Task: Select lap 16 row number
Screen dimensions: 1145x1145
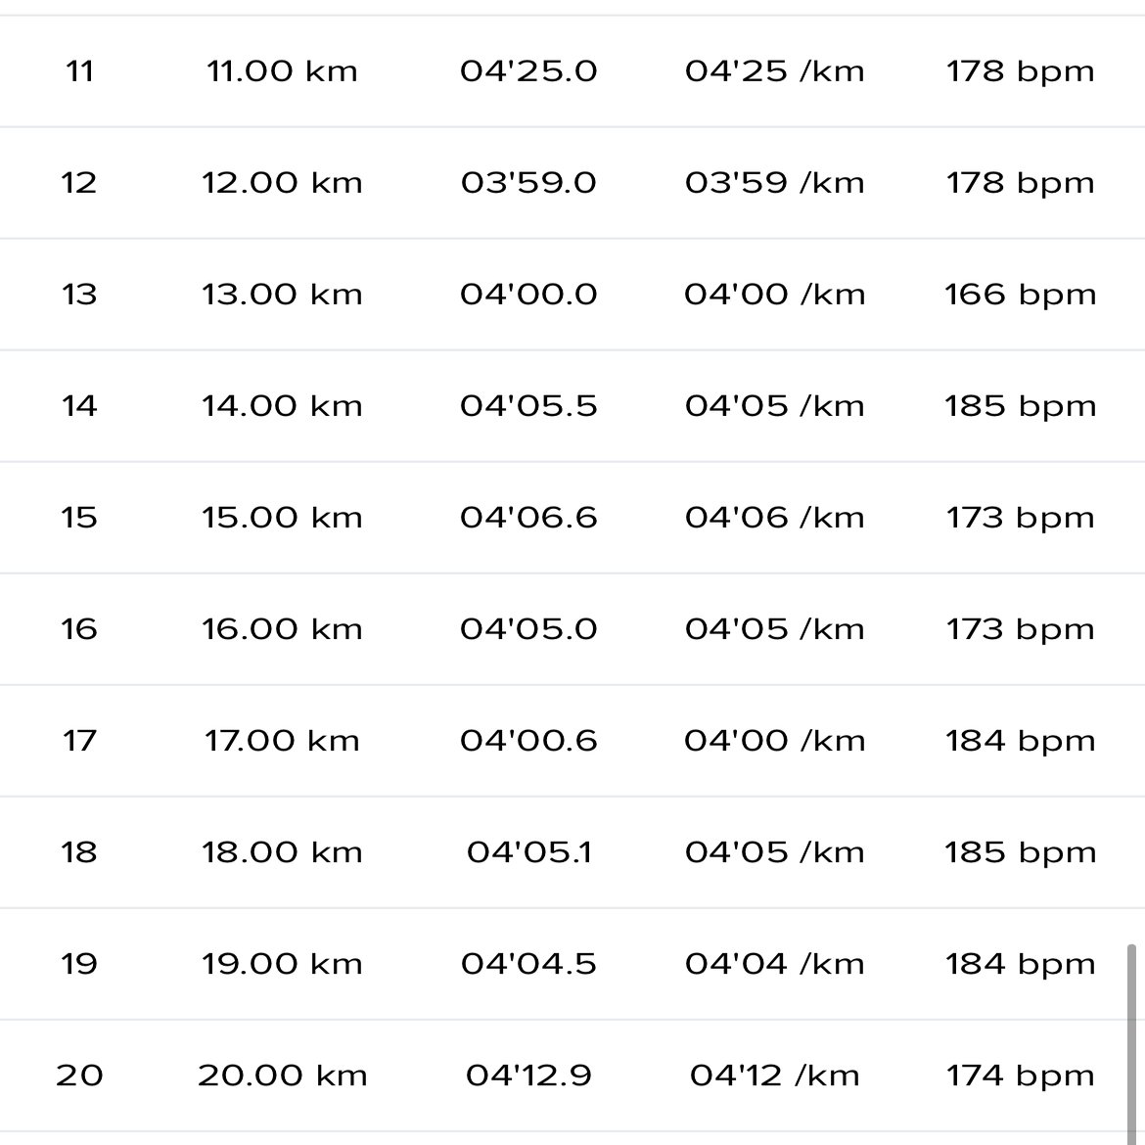Action: click(78, 629)
